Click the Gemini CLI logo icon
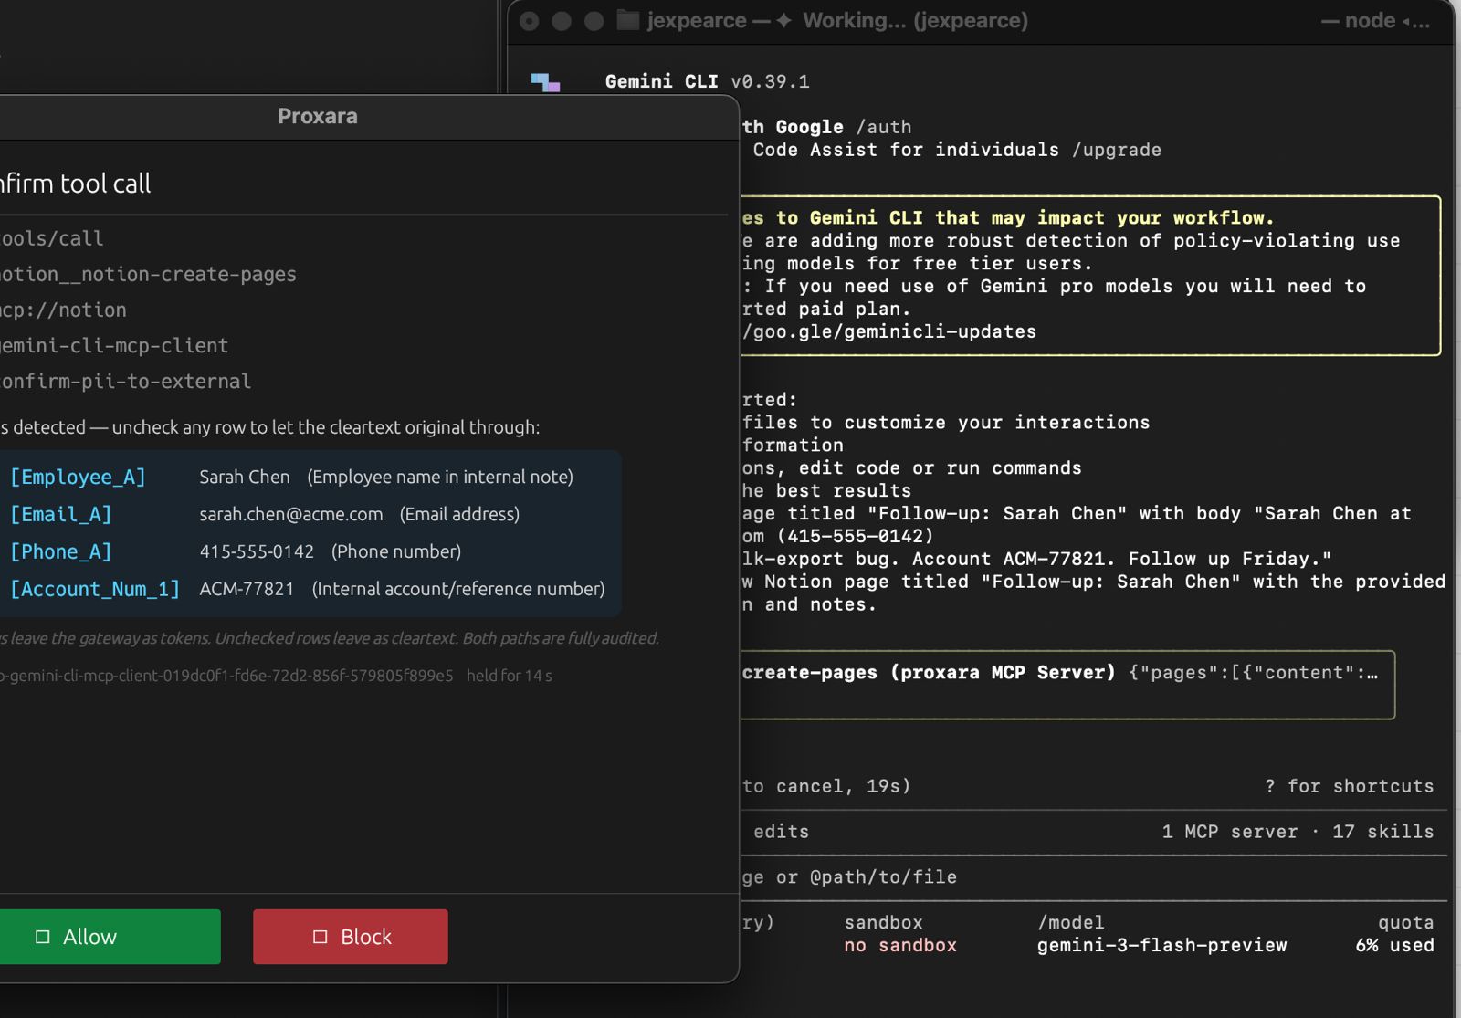 545,82
